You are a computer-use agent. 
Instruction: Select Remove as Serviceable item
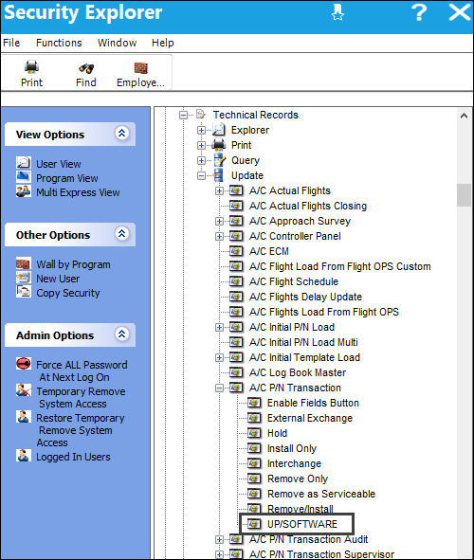point(321,494)
